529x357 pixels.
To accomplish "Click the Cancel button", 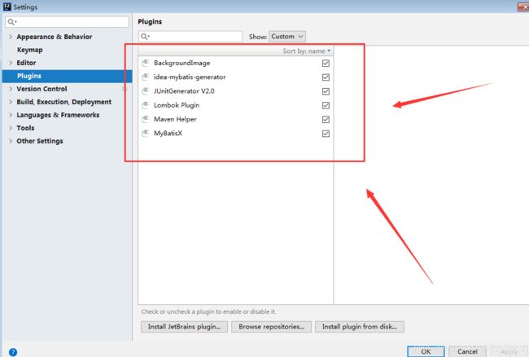I will point(467,351).
